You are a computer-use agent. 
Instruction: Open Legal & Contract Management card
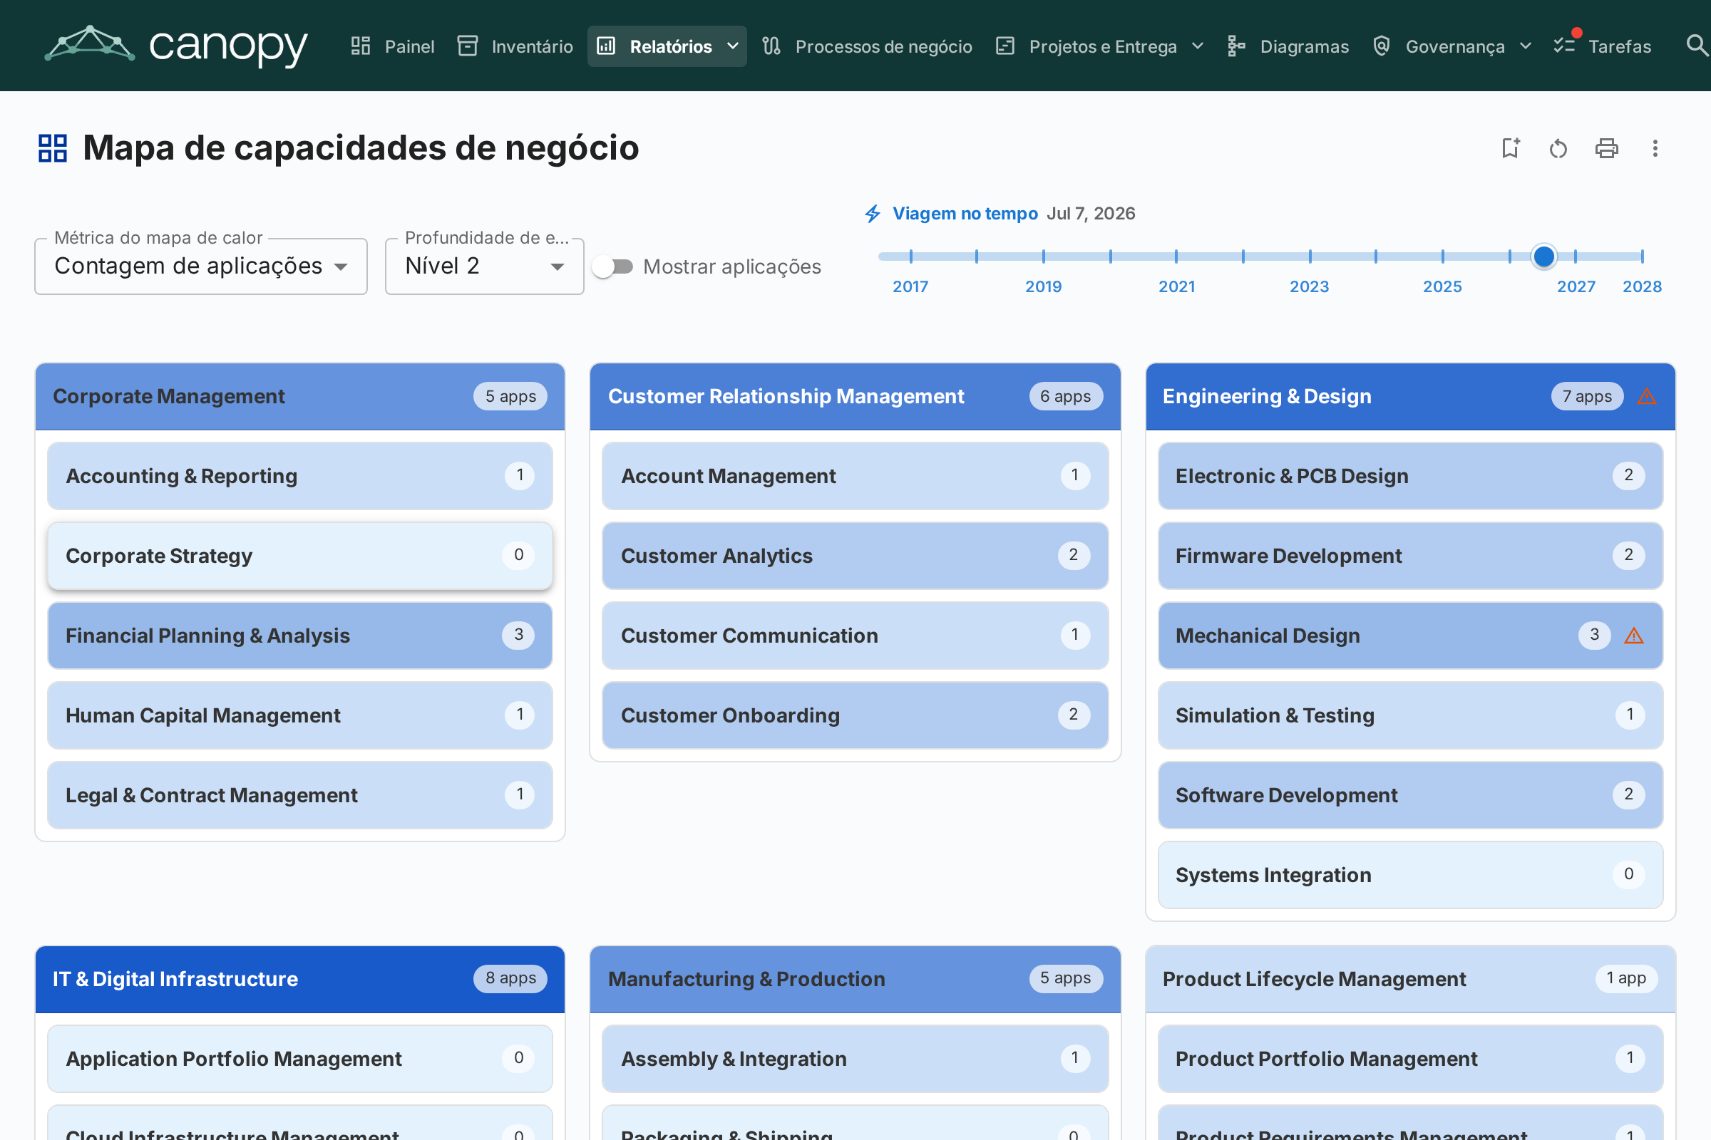coord(299,795)
